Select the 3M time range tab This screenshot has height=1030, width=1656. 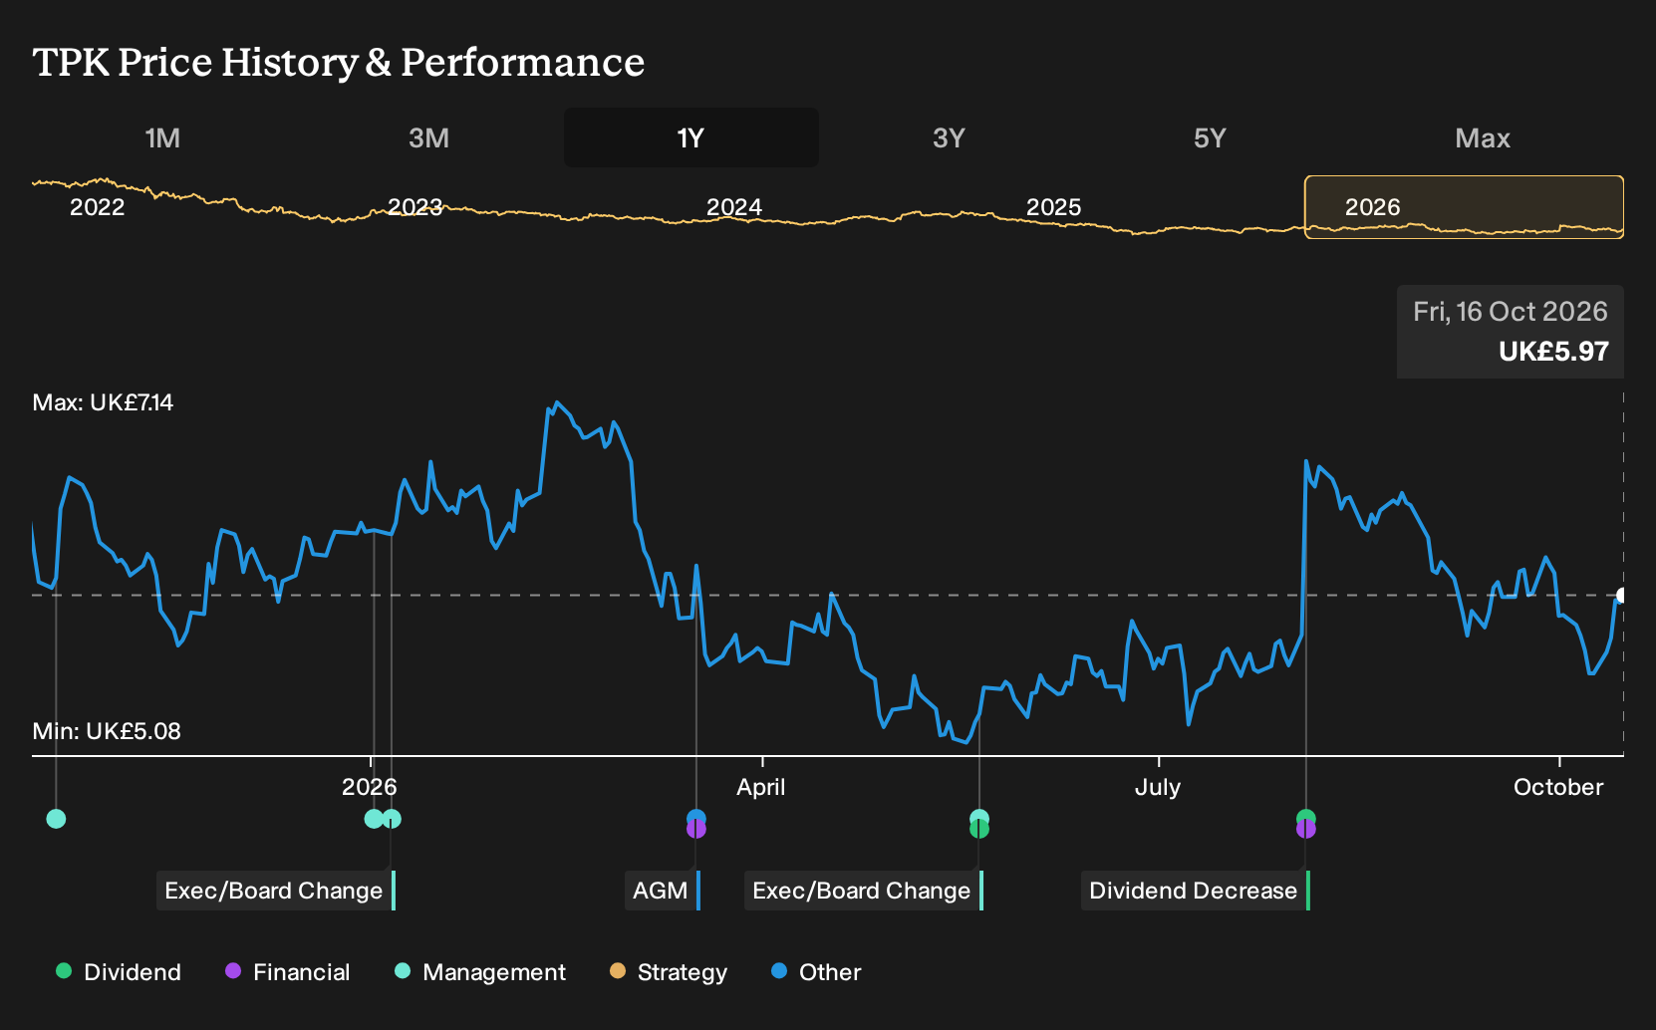click(x=428, y=137)
